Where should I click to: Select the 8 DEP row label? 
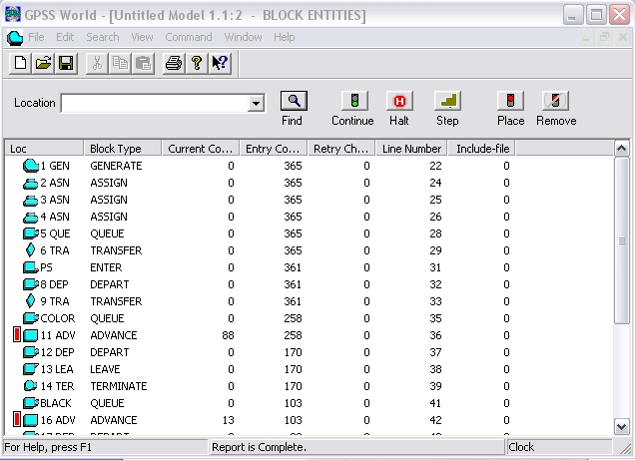pyautogui.click(x=54, y=284)
